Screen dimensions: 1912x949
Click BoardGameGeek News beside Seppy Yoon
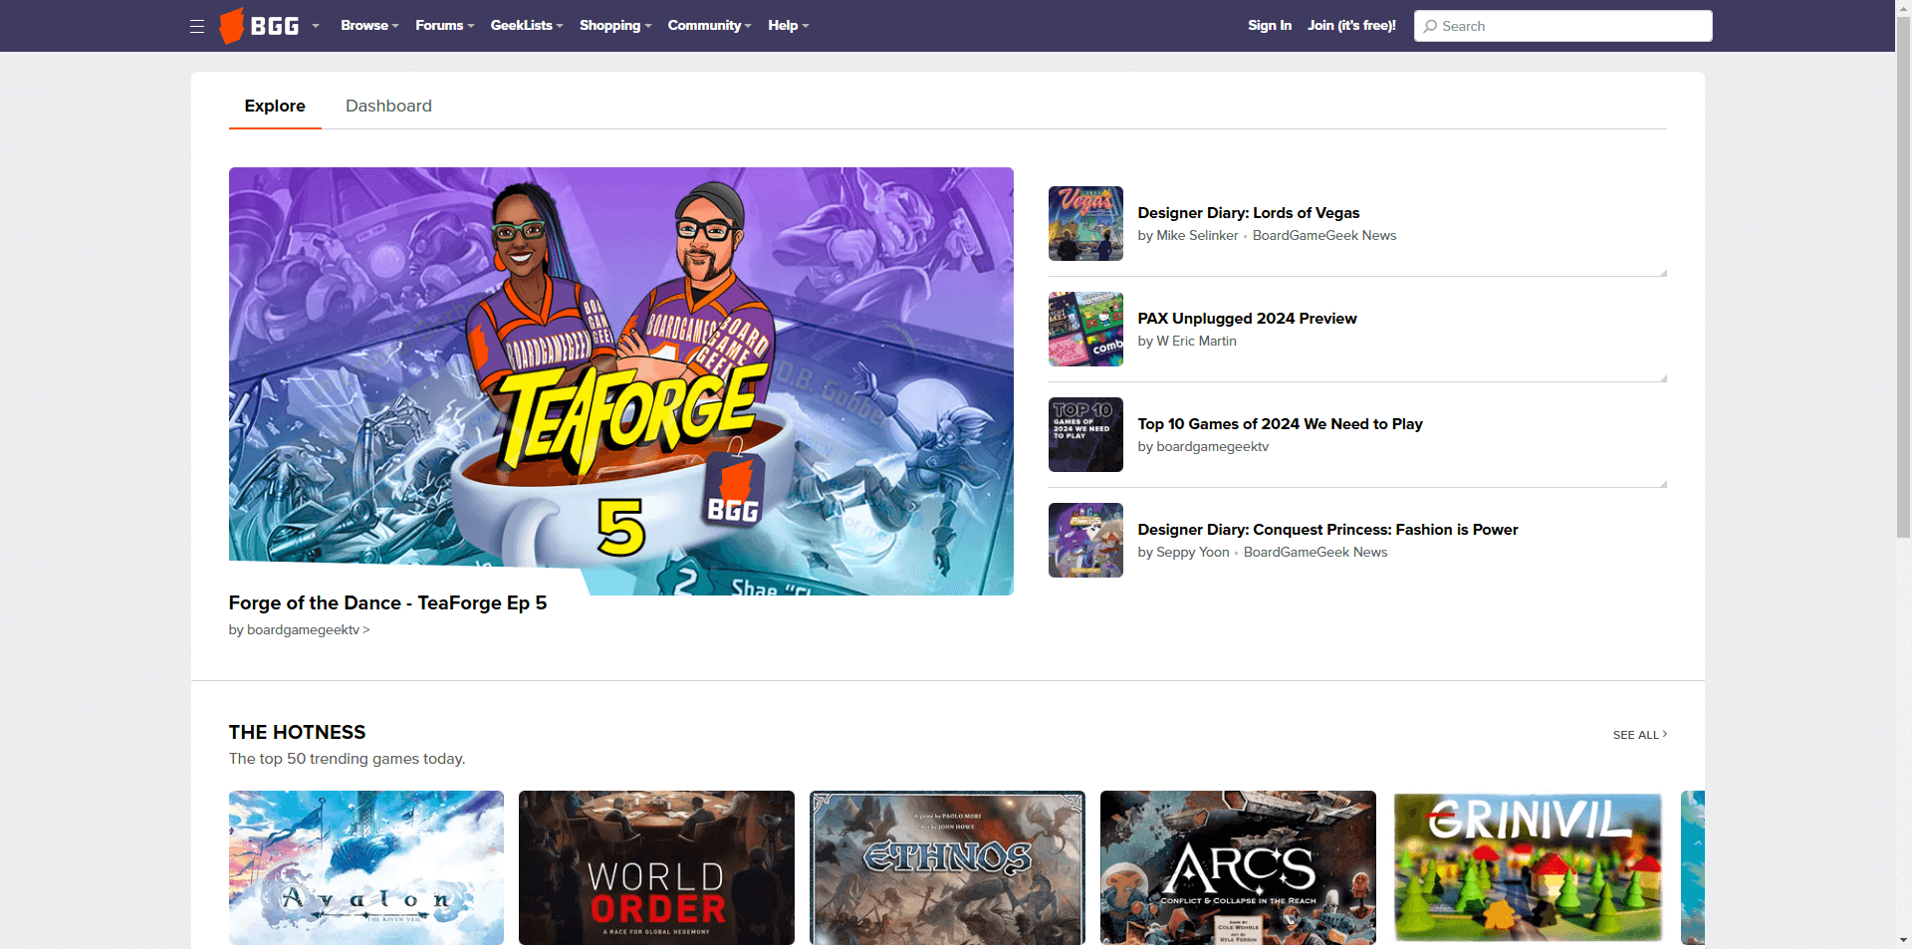click(1315, 553)
